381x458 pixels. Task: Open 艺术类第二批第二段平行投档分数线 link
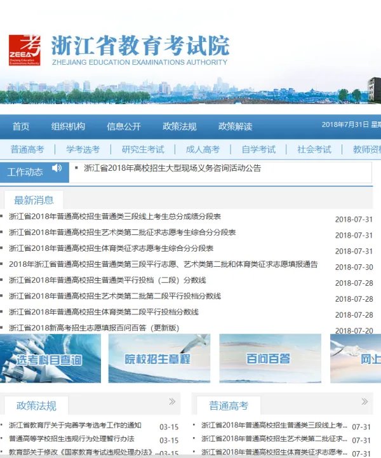point(115,296)
